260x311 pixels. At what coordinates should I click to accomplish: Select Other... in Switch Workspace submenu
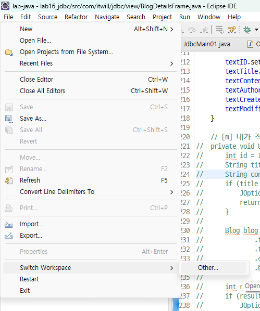click(x=214, y=268)
